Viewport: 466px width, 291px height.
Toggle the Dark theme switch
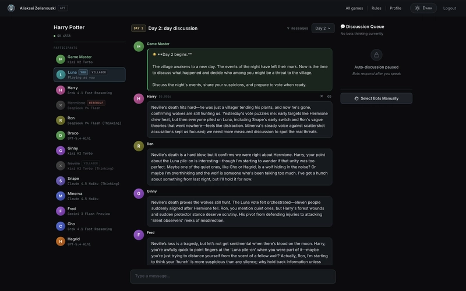(x=423, y=8)
